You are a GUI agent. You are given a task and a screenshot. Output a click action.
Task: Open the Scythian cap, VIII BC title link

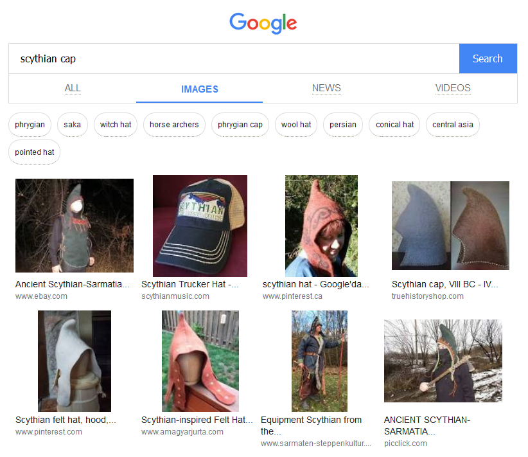445,285
